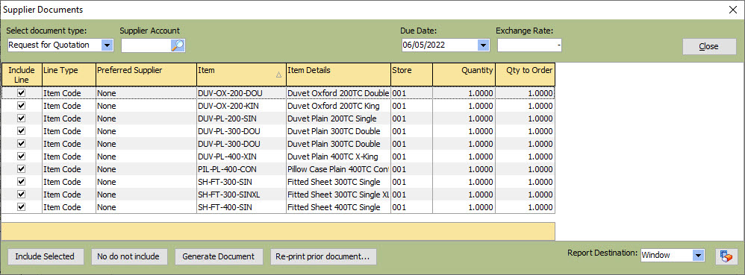Image resolution: width=745 pixels, height=275 pixels.
Task: Expand the Due Date calendar dropdown
Action: point(483,45)
